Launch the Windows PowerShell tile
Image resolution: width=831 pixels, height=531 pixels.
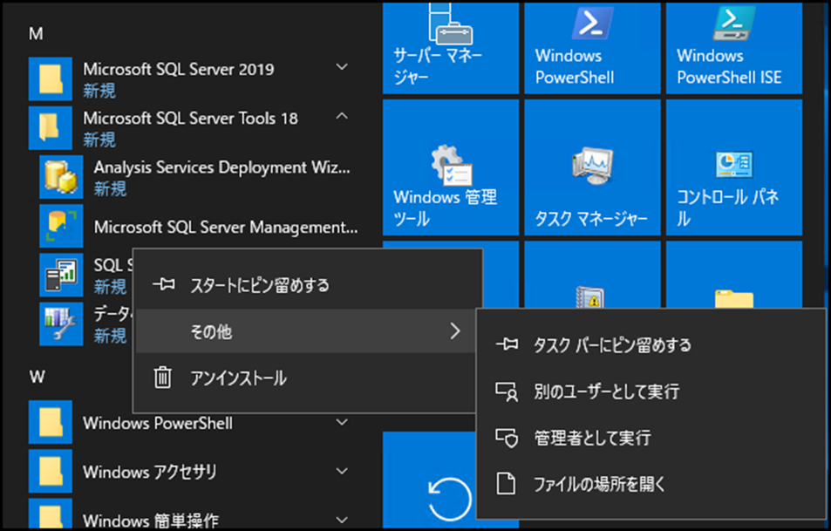tap(592, 48)
